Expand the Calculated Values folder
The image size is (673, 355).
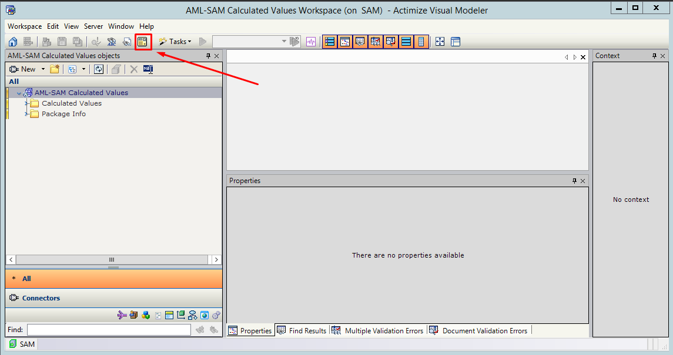[x=26, y=103]
